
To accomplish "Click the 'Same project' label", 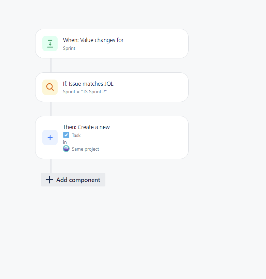I will (85, 149).
